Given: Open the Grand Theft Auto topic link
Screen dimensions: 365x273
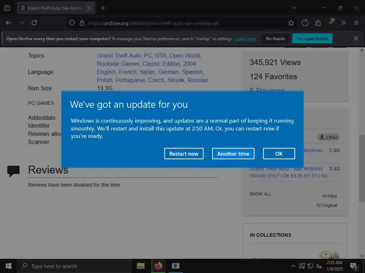Looking at the screenshot, I should coord(119,55).
